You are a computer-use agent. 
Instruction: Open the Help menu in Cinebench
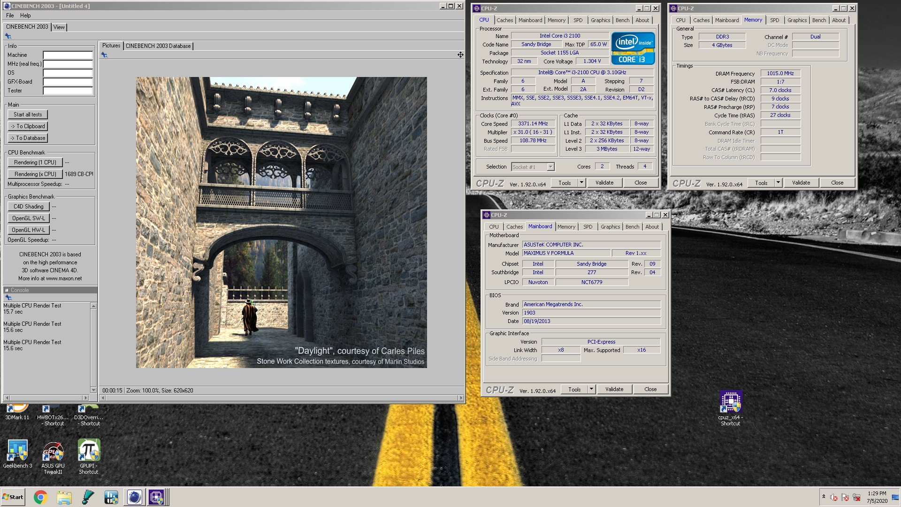pos(25,15)
